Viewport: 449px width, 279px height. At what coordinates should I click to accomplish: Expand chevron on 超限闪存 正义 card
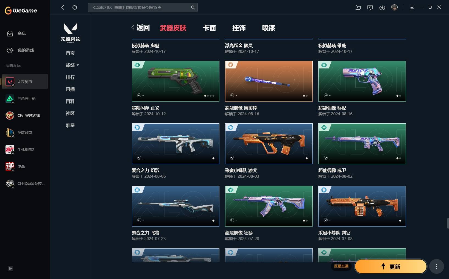click(139, 95)
